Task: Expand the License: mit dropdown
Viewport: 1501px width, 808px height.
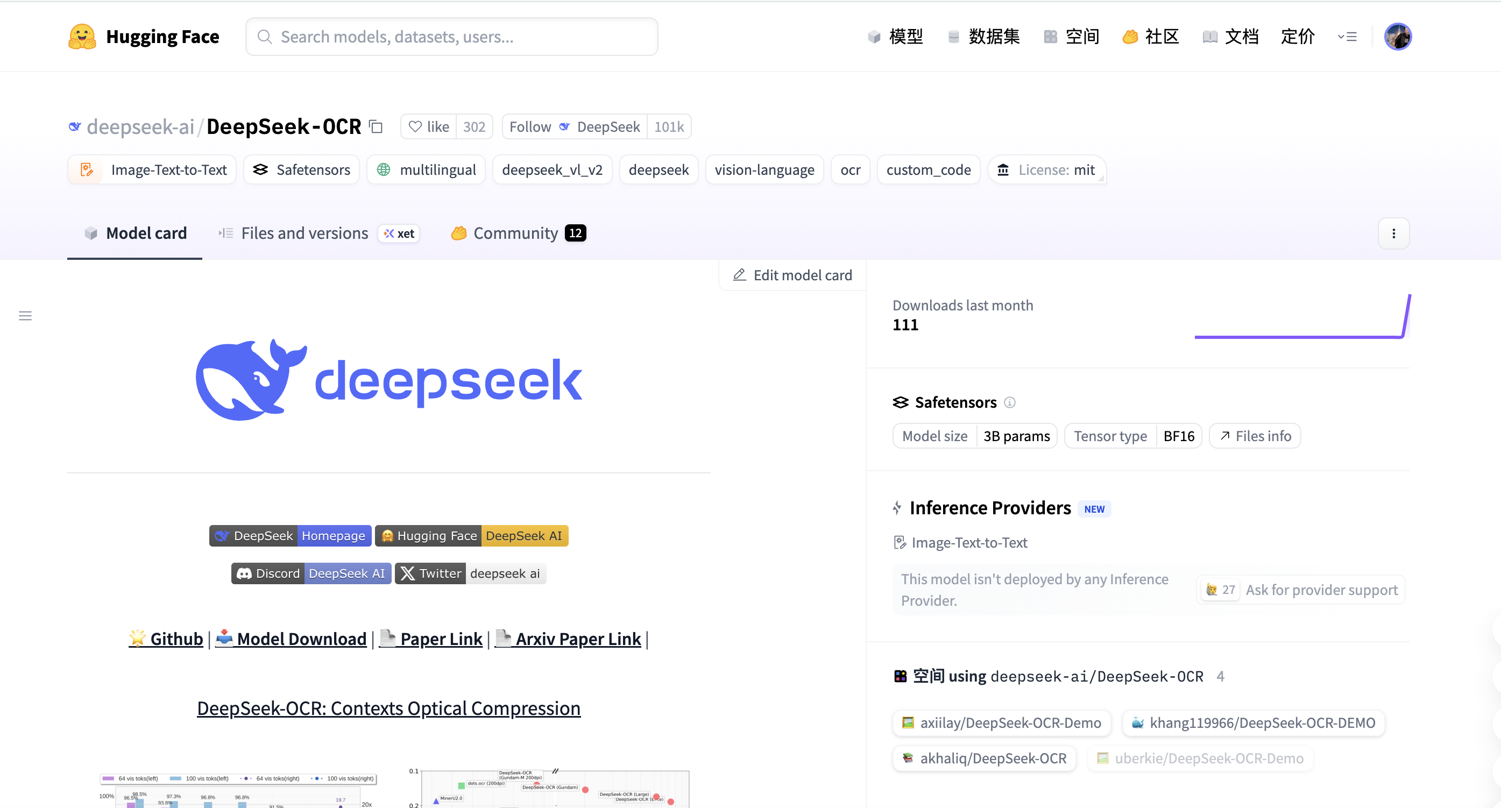Action: (1046, 169)
